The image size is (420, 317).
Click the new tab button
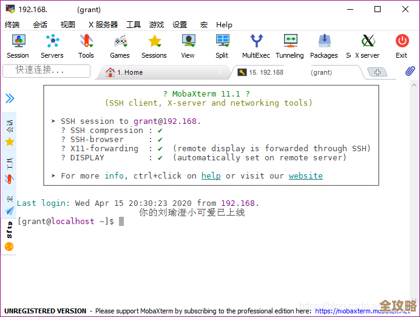378,72
